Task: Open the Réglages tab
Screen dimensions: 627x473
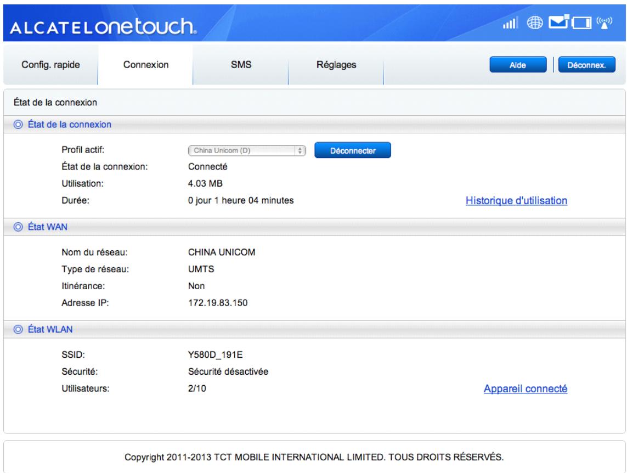Action: pyautogui.click(x=336, y=65)
